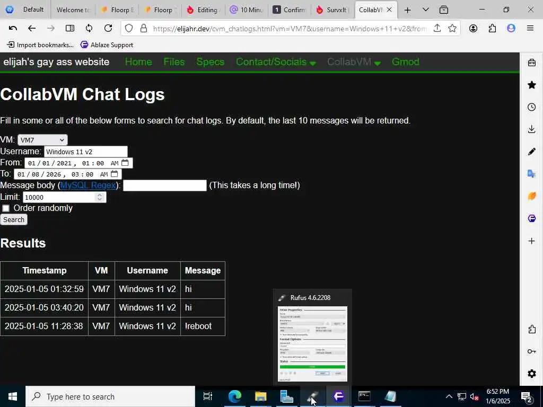The height and width of the screenshot is (407, 543).
Task: Bookmark this page with the star icon
Action: (452, 29)
